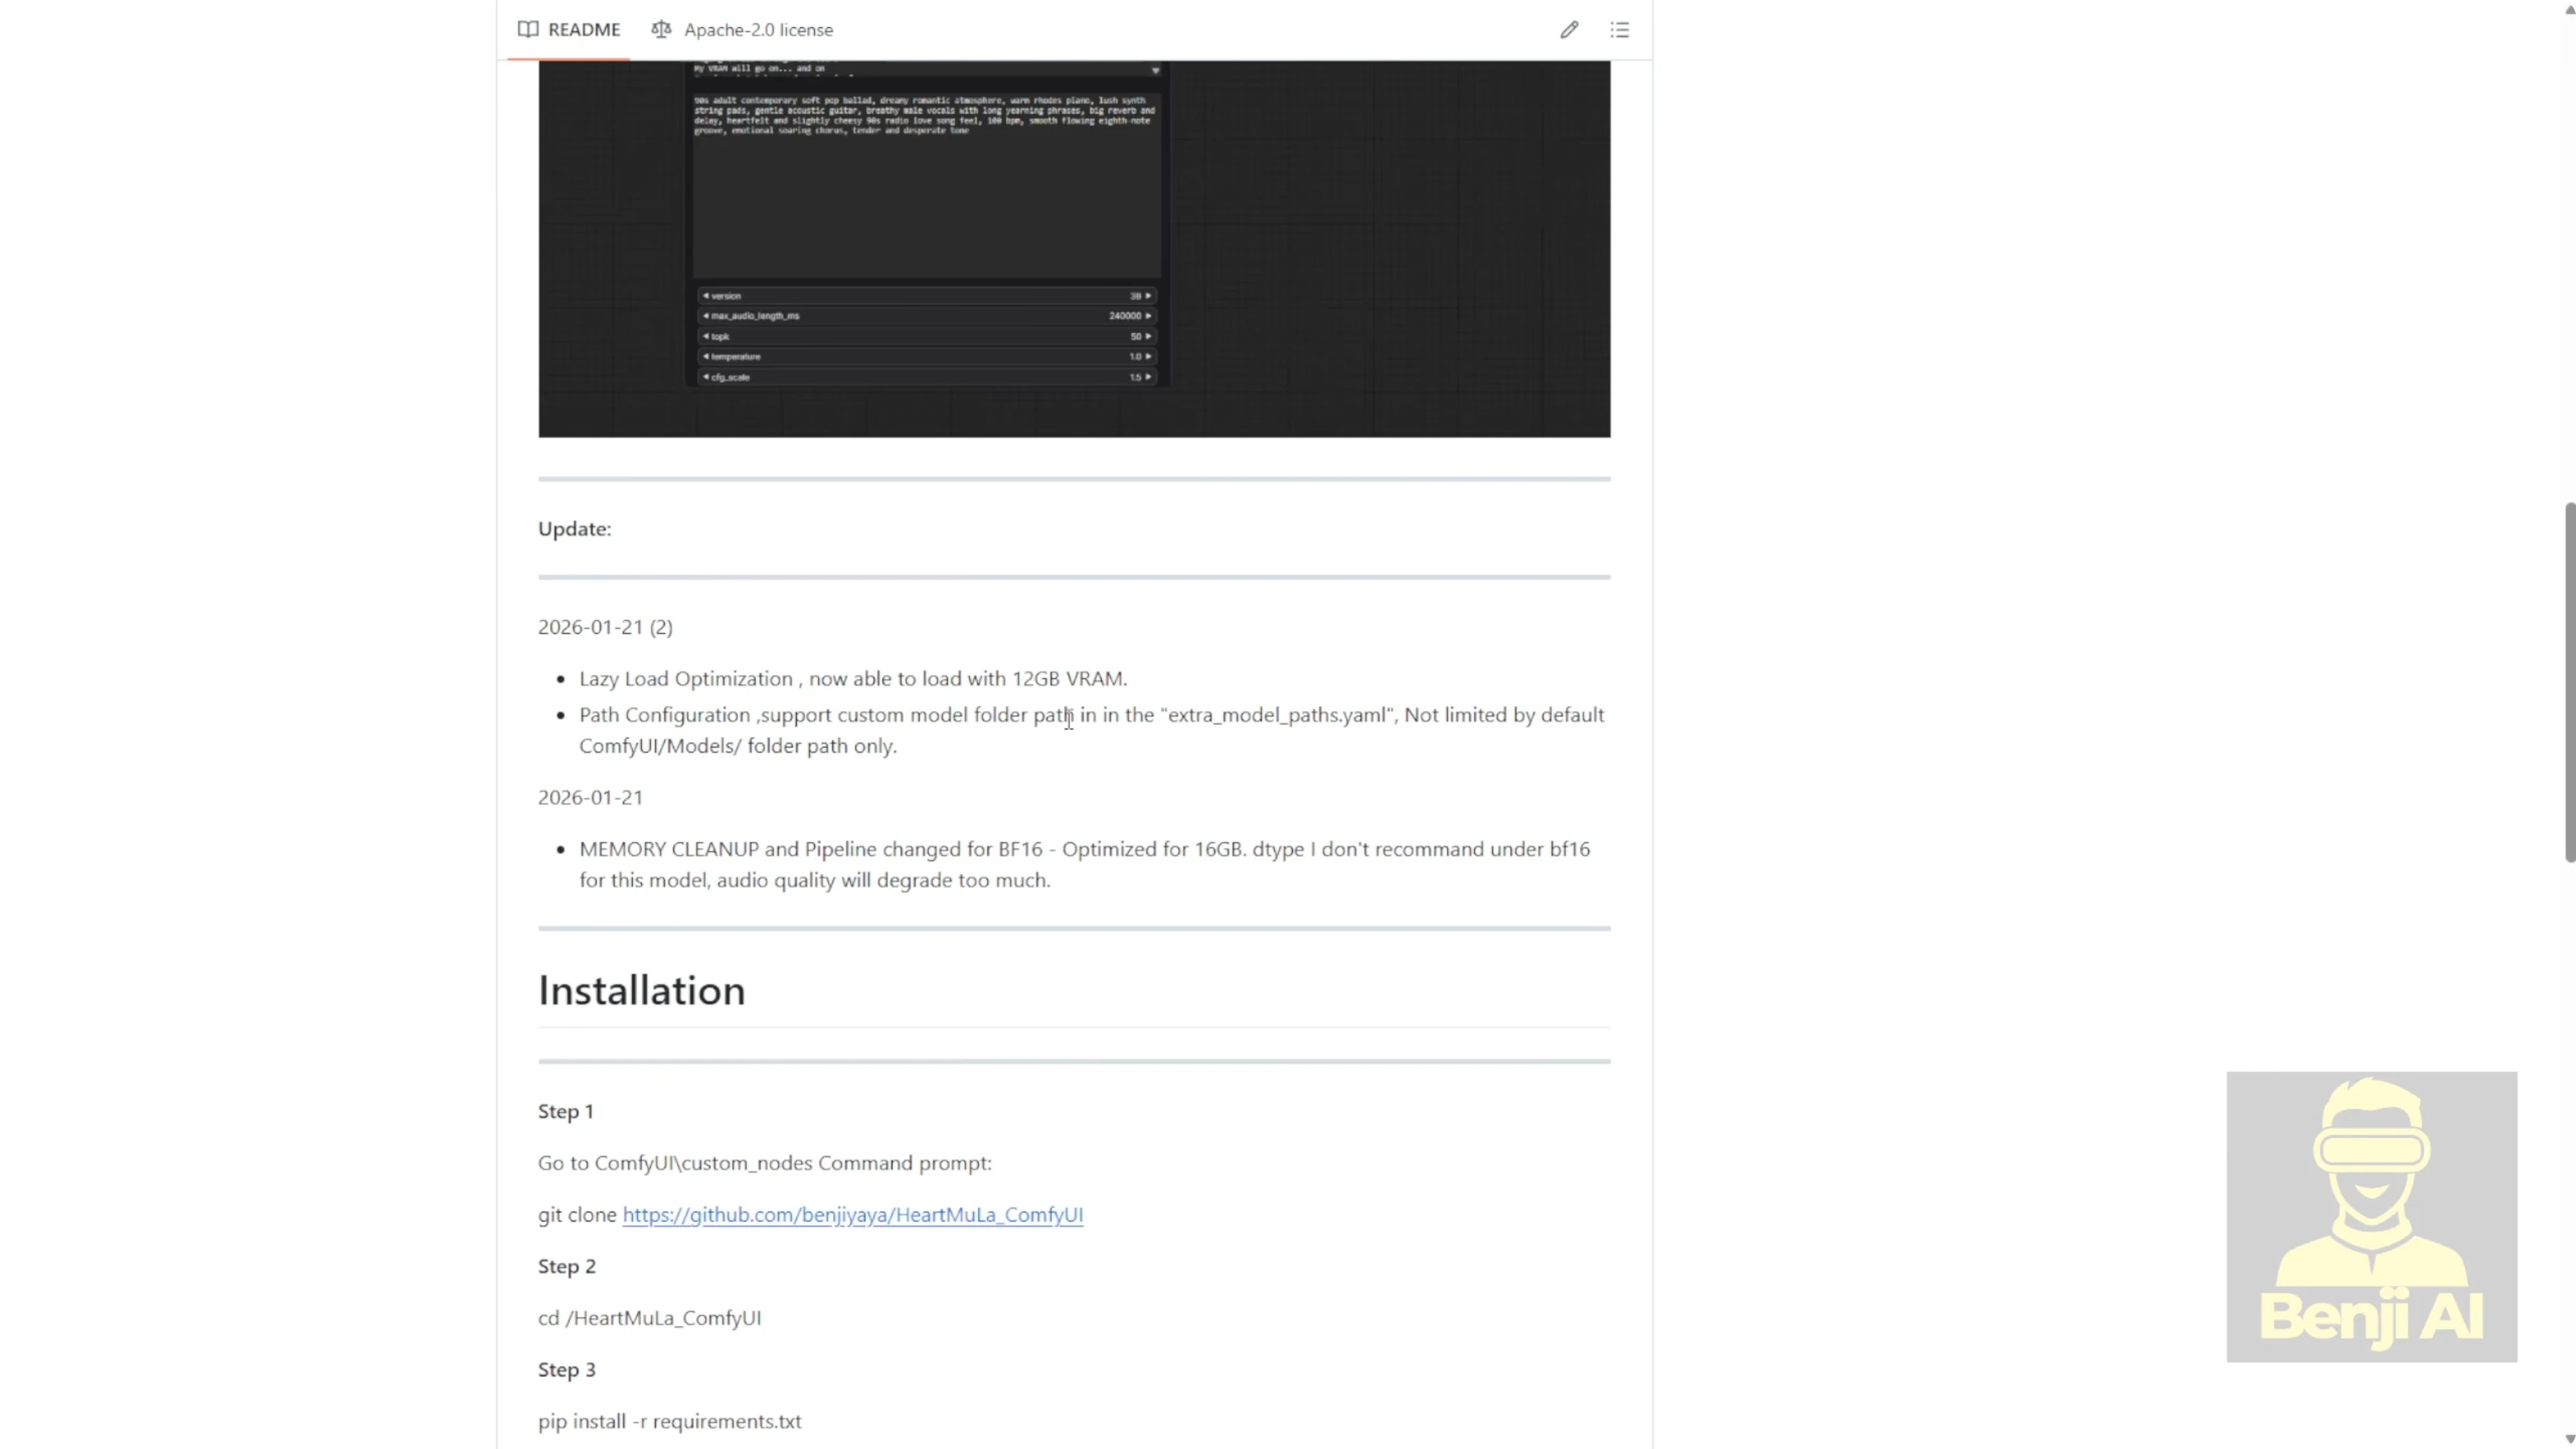
Task: Open the README outline list icon
Action: click(x=1619, y=30)
